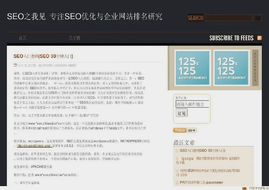Click the PDFmyURL link at bottom

click(x=259, y=188)
